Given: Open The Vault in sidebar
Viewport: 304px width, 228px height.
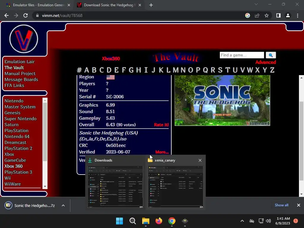Looking at the screenshot, I should pos(14,68).
